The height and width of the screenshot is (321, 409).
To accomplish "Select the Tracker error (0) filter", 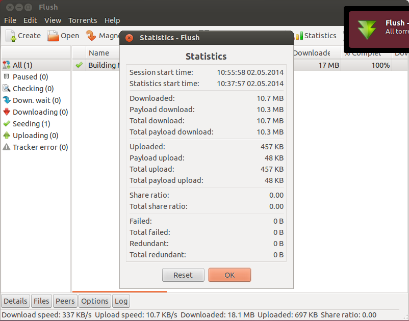I will pyautogui.click(x=36, y=147).
